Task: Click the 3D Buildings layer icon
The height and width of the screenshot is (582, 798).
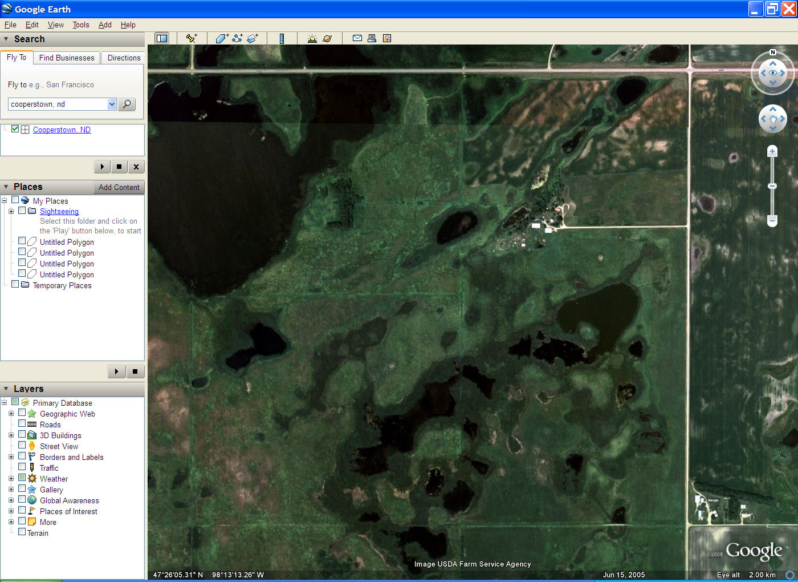Action: click(x=32, y=435)
